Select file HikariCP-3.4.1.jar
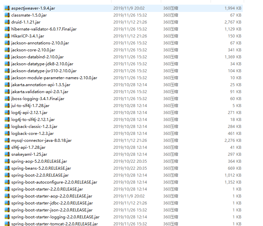Viewport: 263px width, 226px height. [28, 36]
